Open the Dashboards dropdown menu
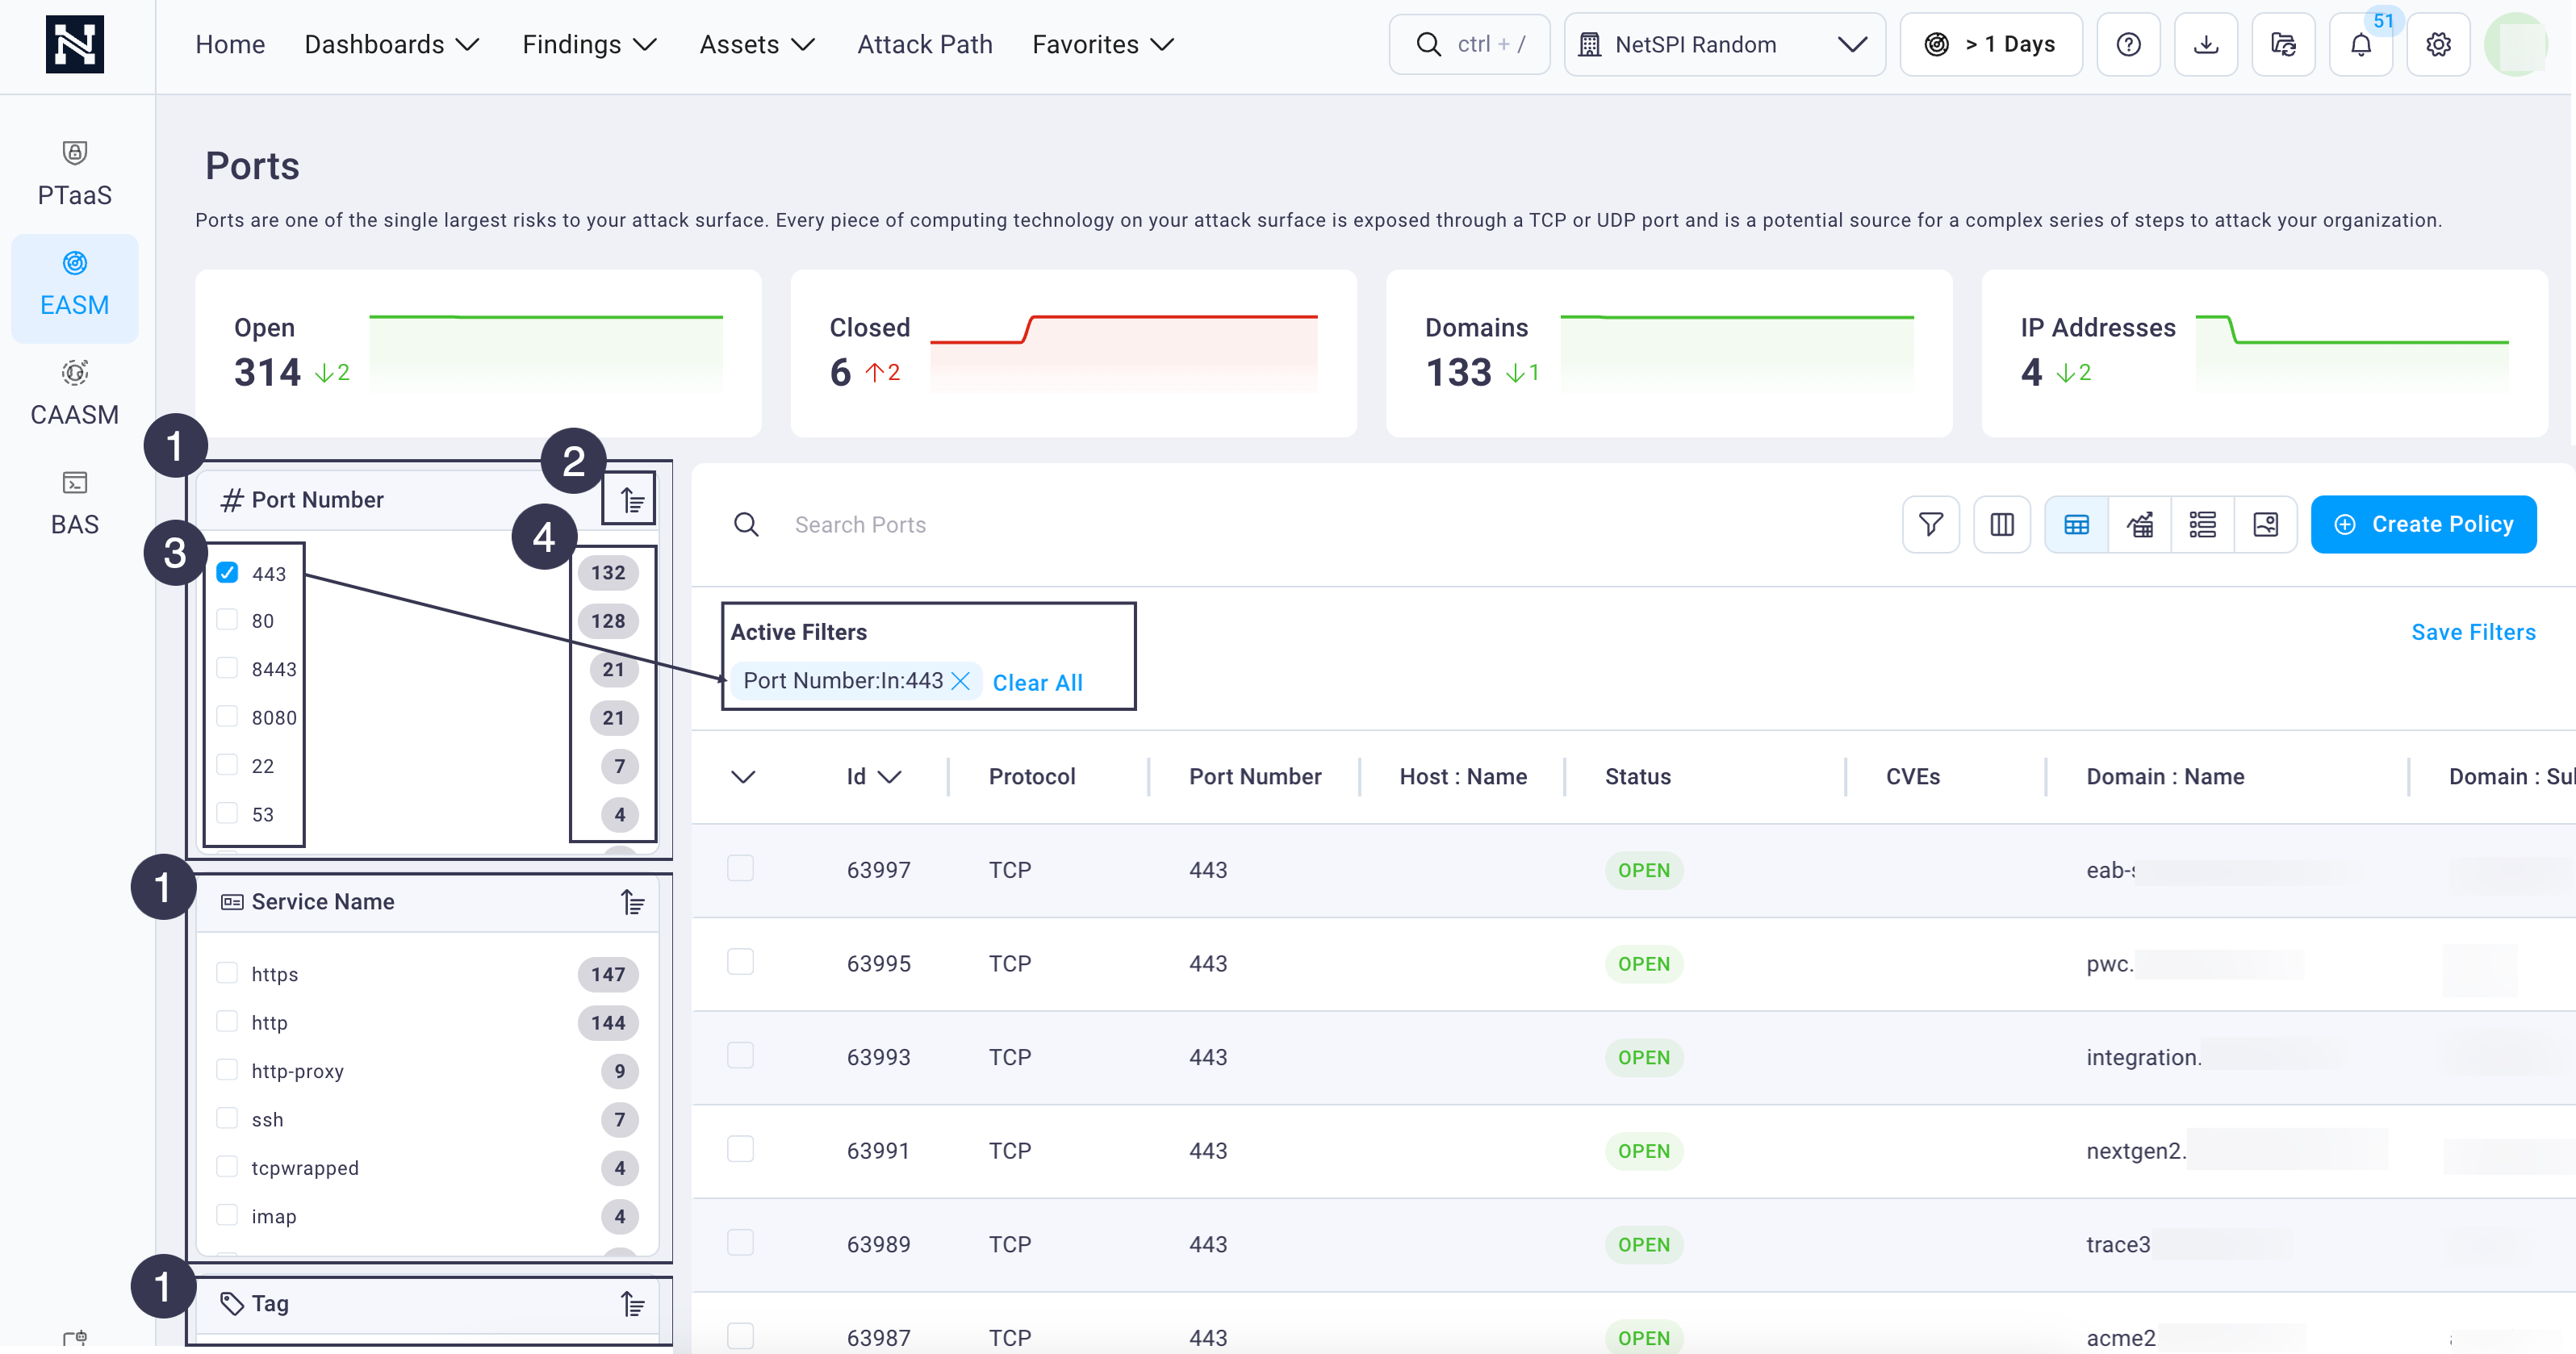The height and width of the screenshot is (1354, 2576). click(392, 44)
